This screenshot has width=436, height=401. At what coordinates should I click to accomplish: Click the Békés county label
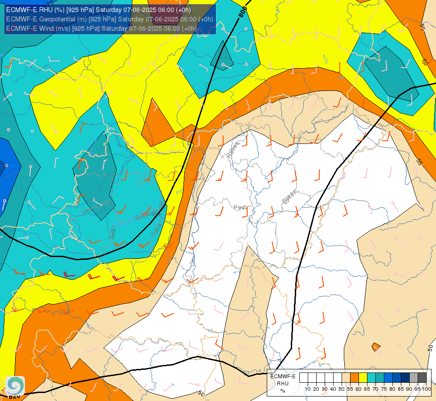pos(289,197)
